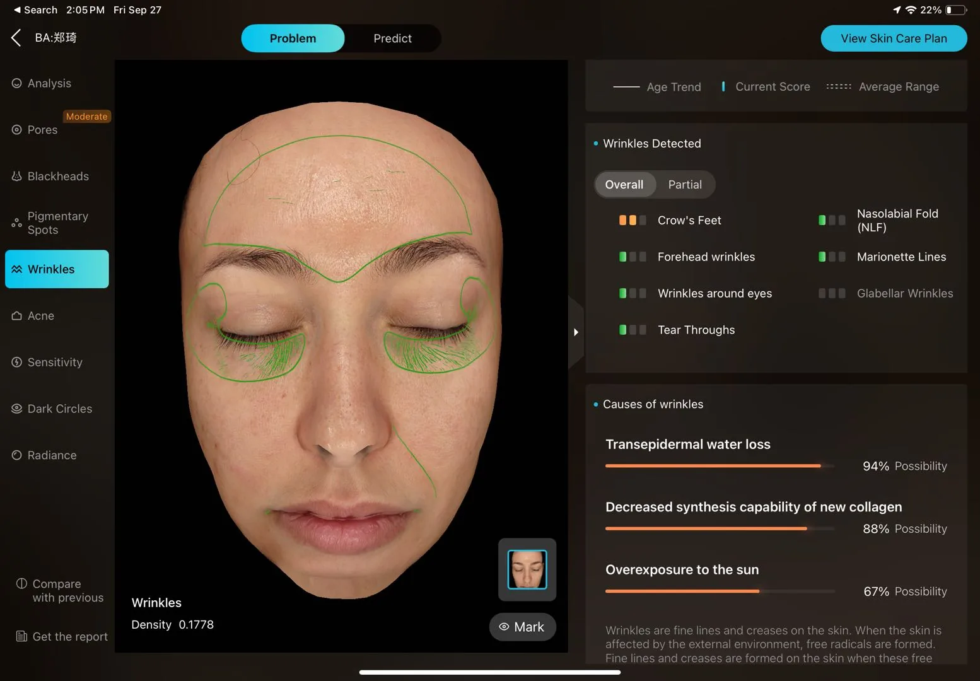This screenshot has width=980, height=681.
Task: Click the battery icon in status bar
Action: tap(956, 10)
